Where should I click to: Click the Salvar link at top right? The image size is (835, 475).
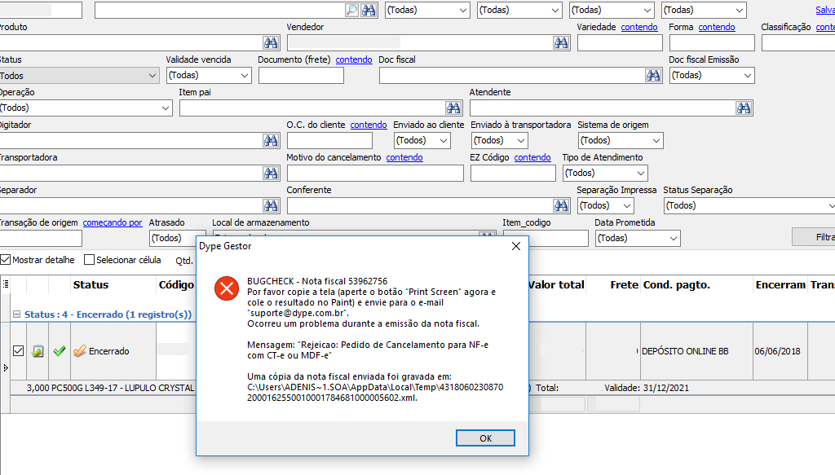[x=825, y=10]
